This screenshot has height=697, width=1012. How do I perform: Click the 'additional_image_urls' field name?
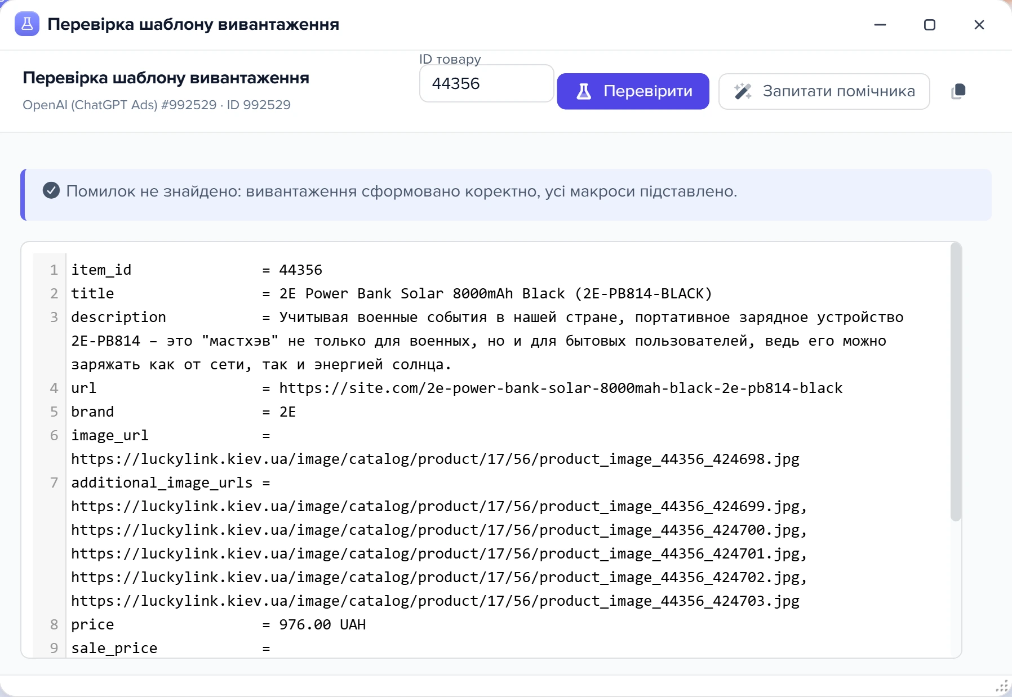(162, 482)
